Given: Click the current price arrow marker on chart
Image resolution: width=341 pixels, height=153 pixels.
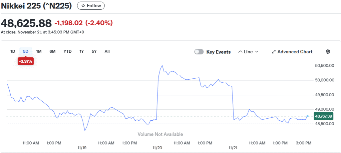Looking at the screenshot, I should [308, 116].
